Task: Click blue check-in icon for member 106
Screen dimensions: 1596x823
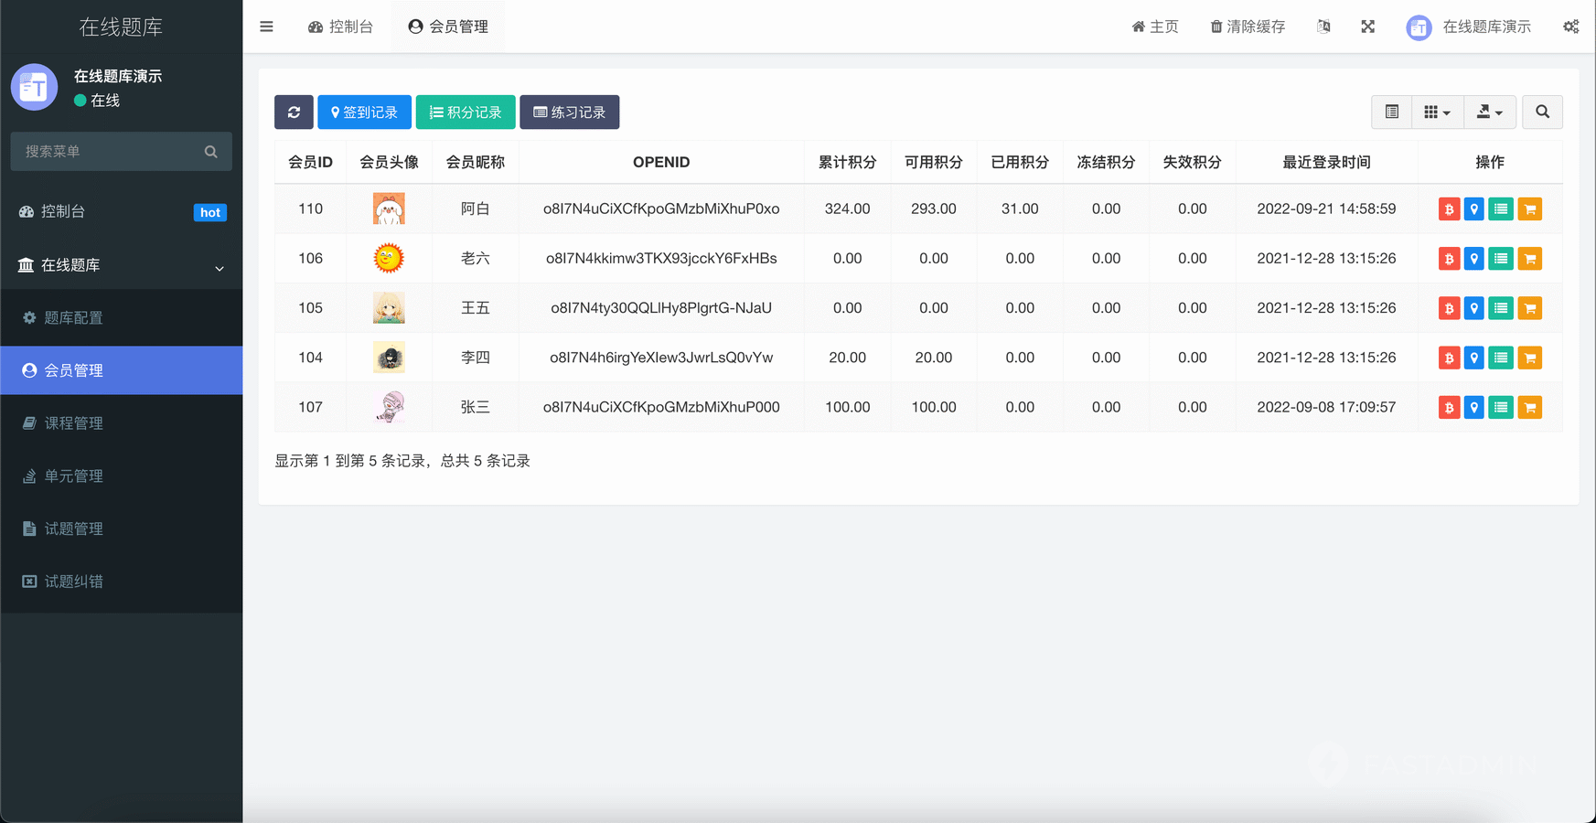Action: point(1473,259)
